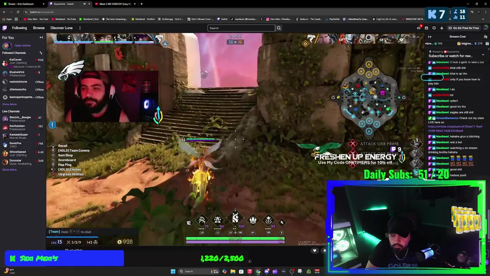Open Chrome new tab button

coord(141,4)
